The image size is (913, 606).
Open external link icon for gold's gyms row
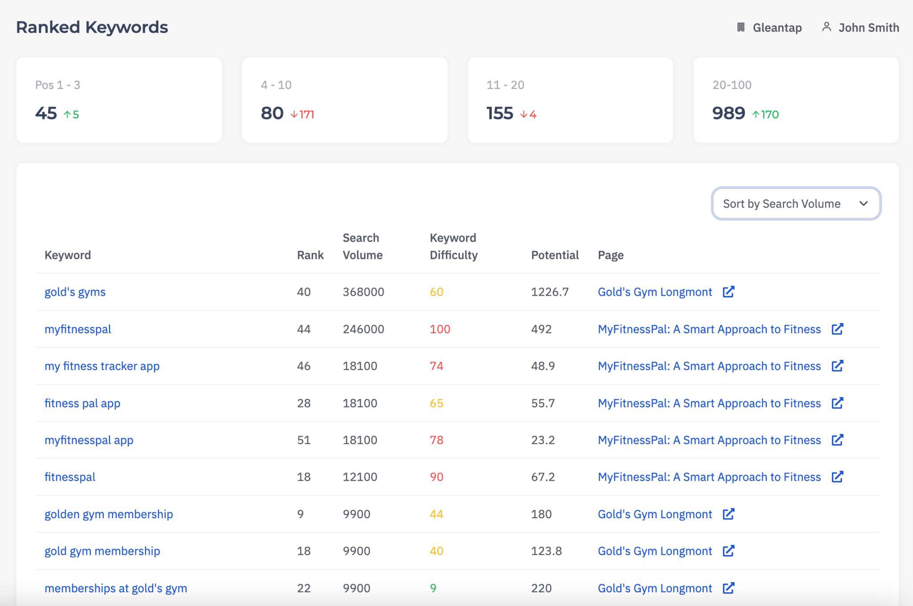point(728,292)
